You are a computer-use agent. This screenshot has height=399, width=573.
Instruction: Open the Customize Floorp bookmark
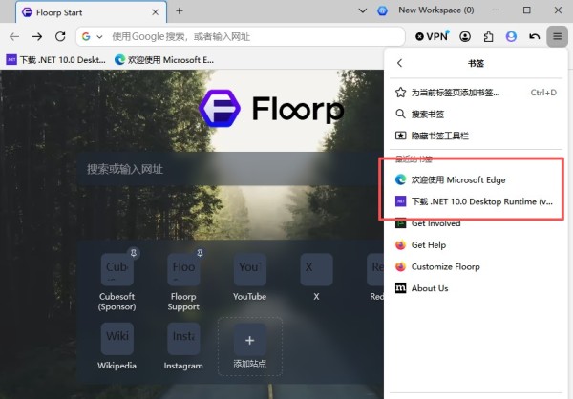tap(477, 266)
